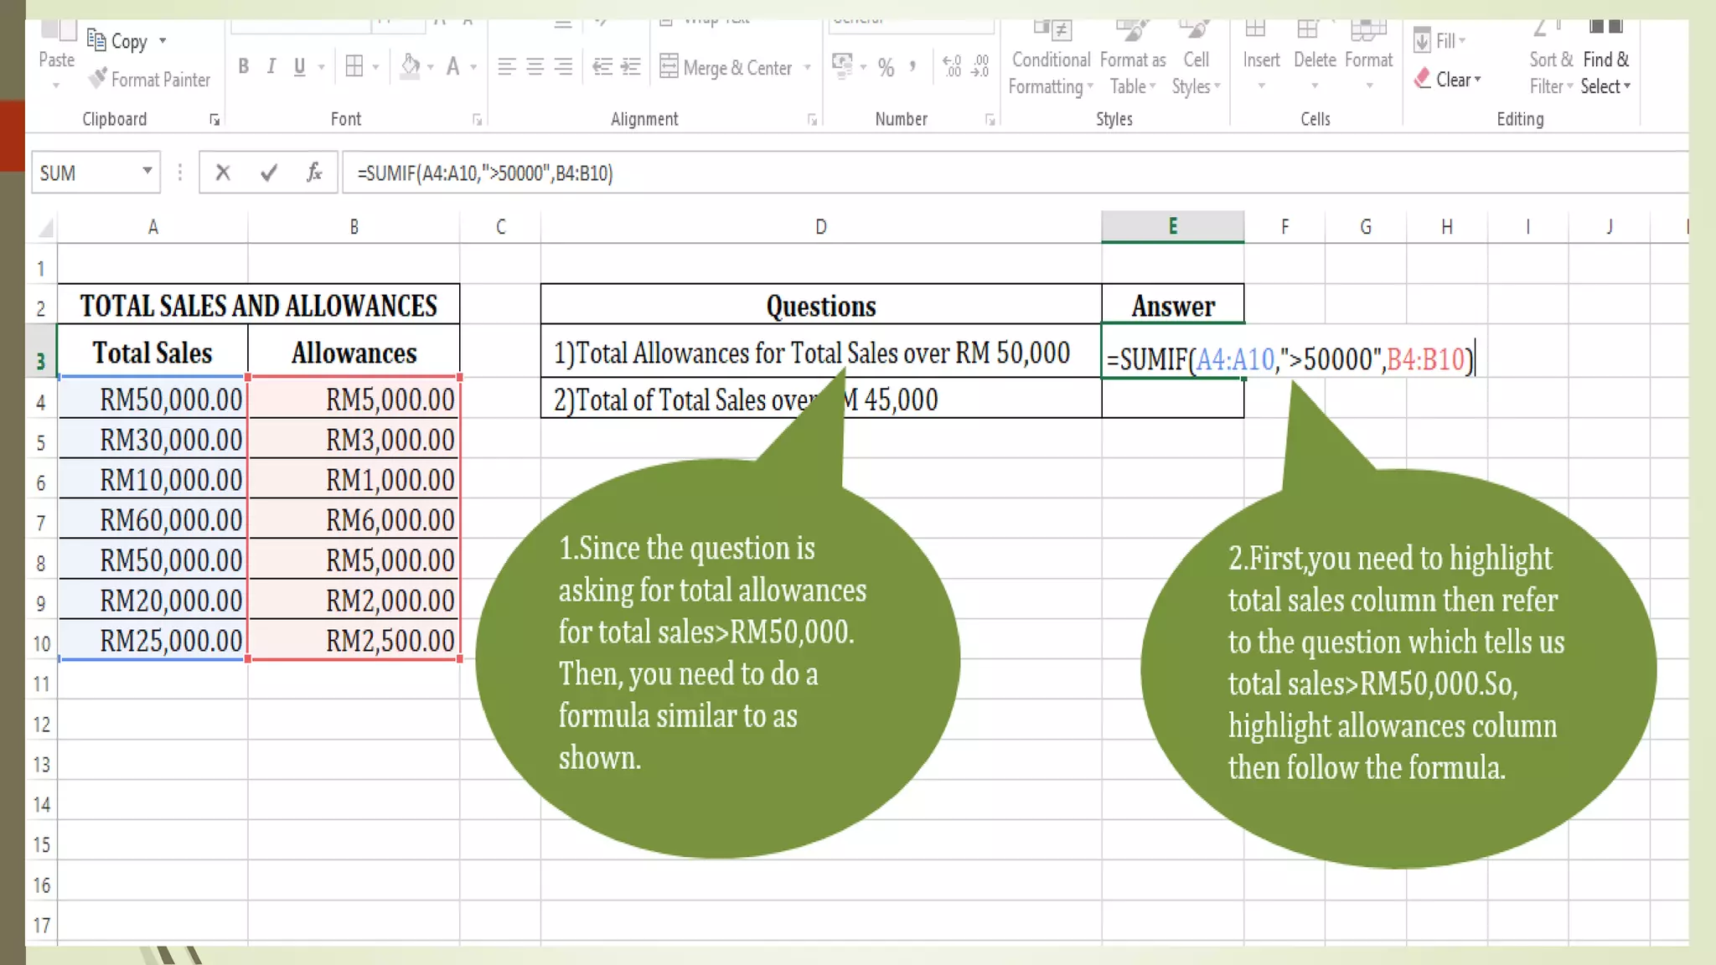Viewport: 1716px width, 965px height.
Task: Click Paste button
Action: pos(56,55)
